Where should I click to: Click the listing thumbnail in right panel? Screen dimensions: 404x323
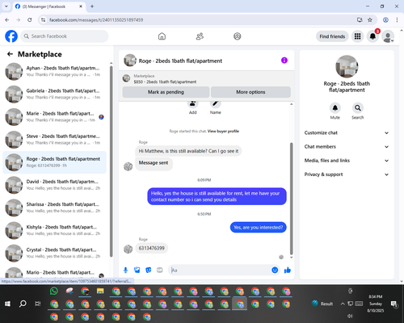pos(347,66)
